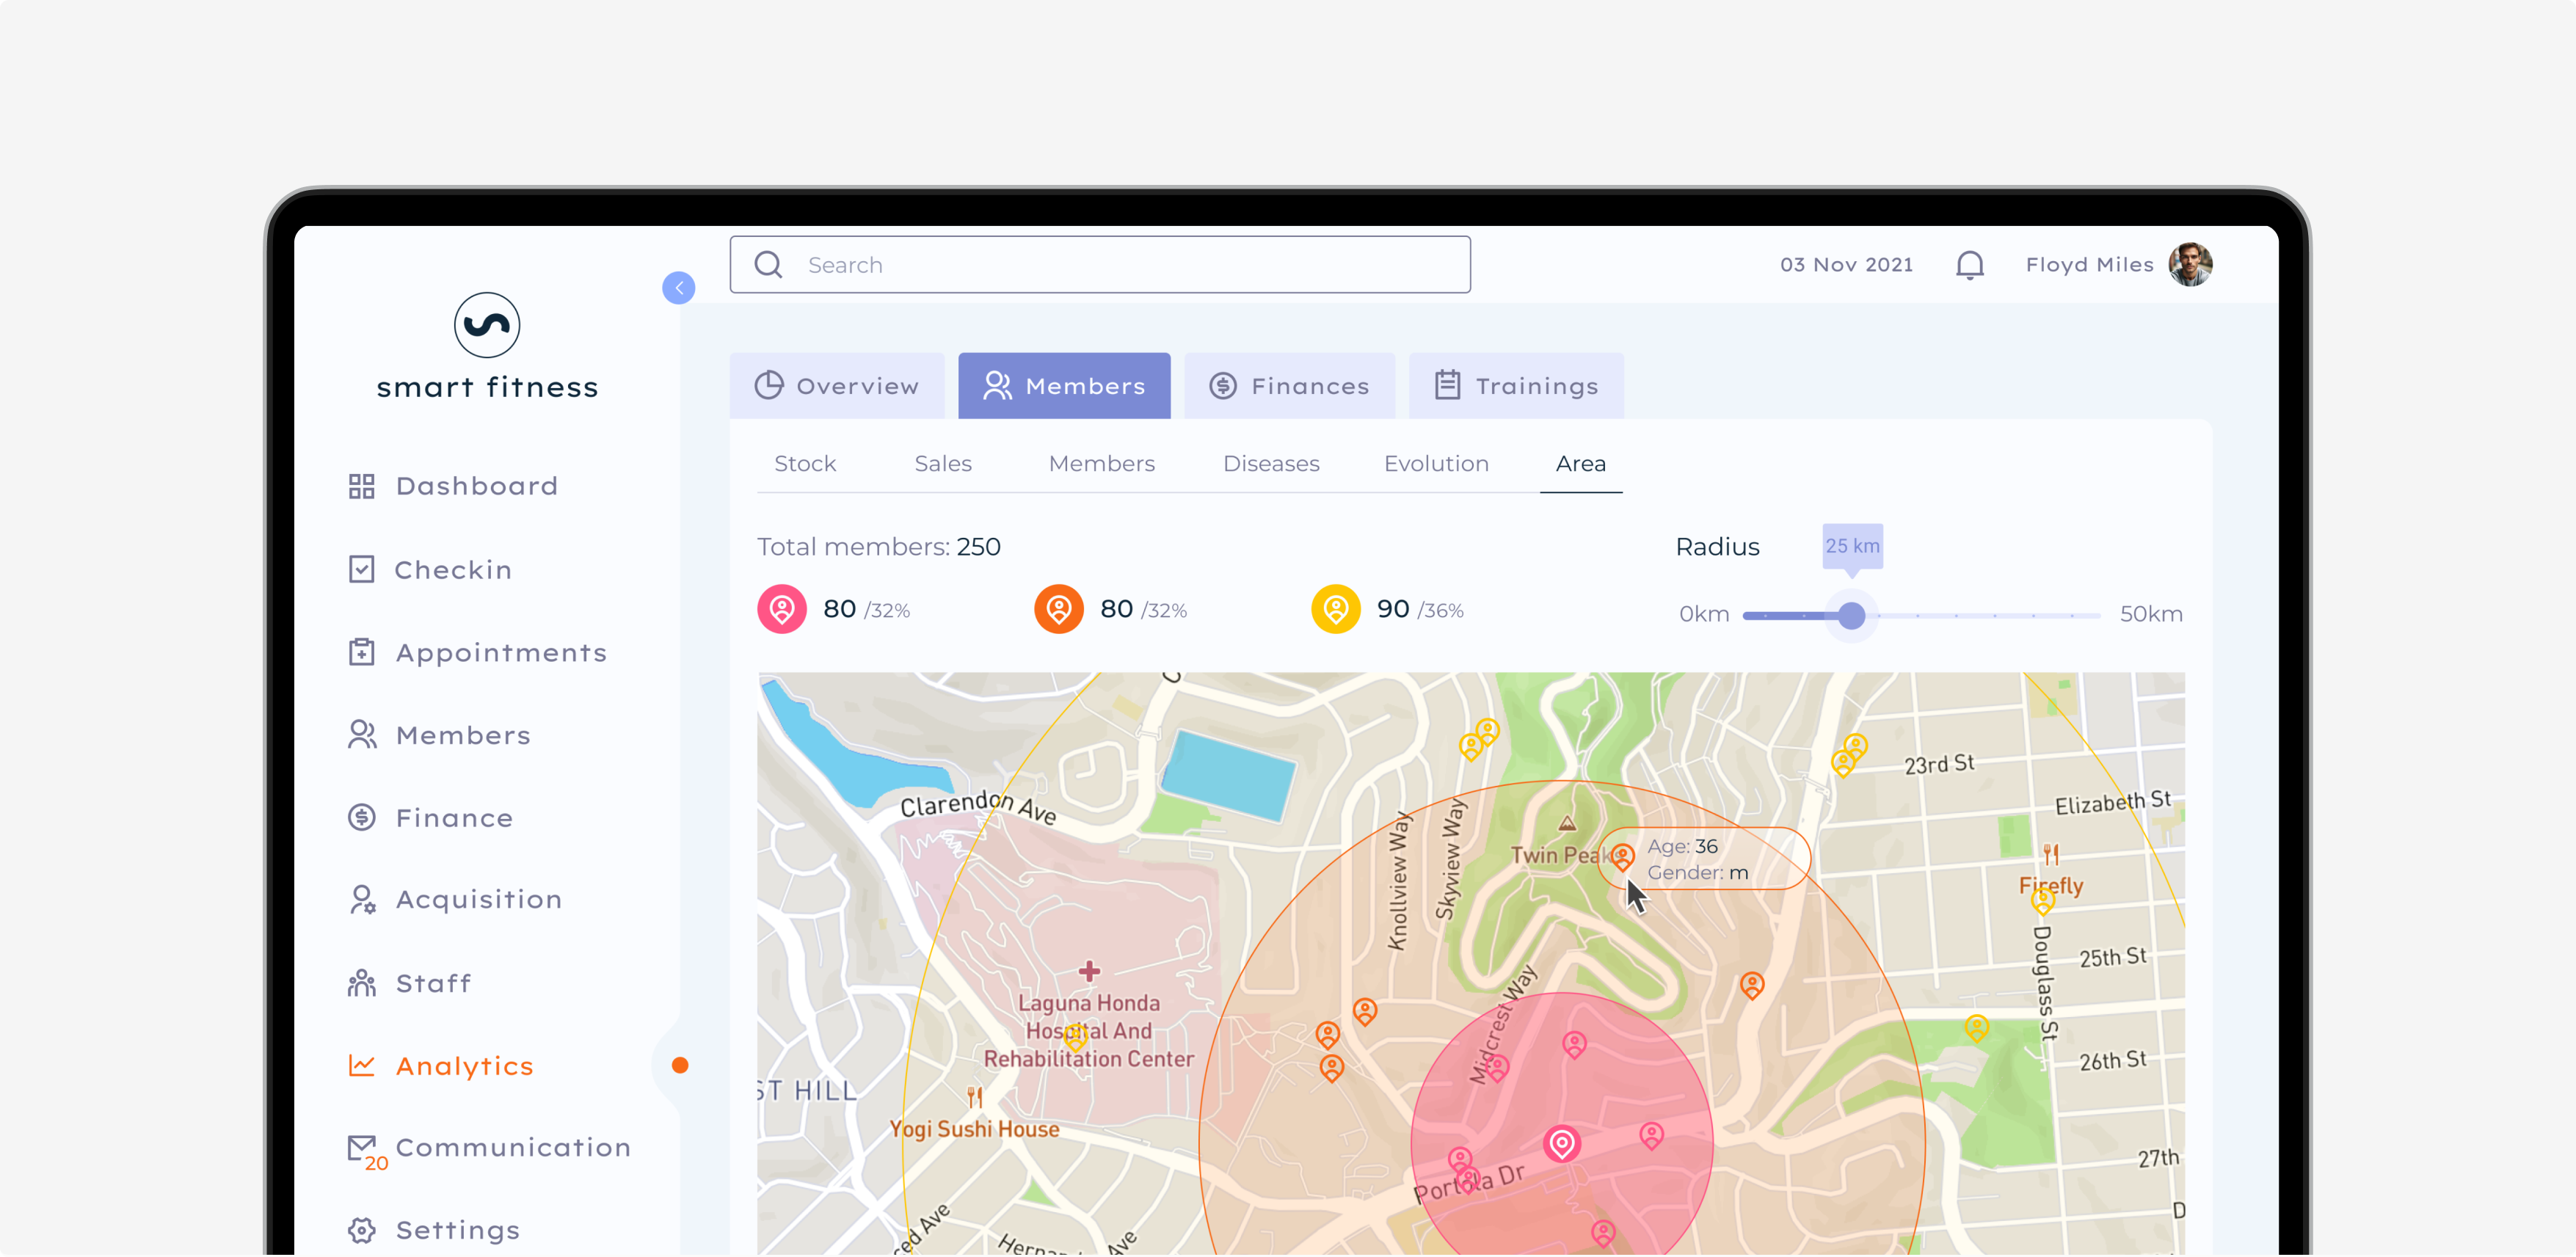Click the date 03 Nov 2021
This screenshot has height=1257, width=2576.
[1846, 265]
